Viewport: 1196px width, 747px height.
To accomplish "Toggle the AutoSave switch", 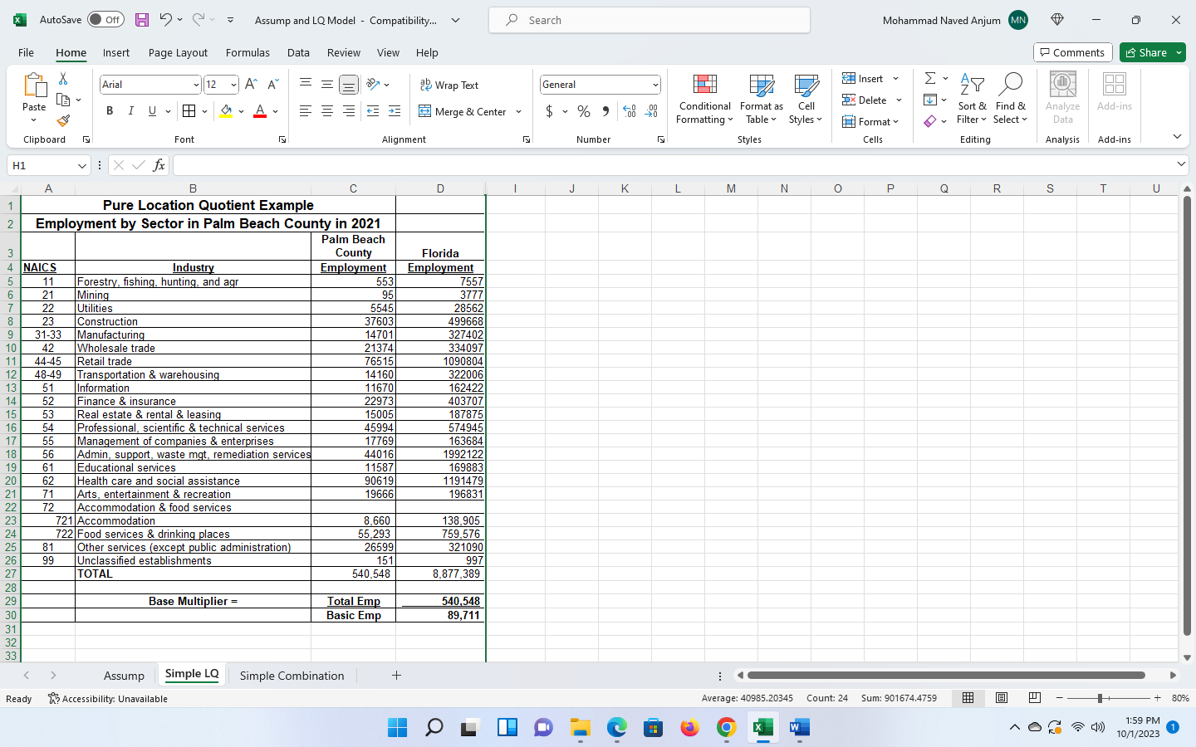I will click(105, 20).
